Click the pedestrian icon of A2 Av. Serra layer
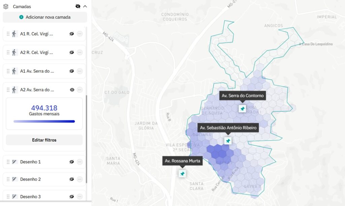The width and height of the screenshot is (345, 206). 14,90
